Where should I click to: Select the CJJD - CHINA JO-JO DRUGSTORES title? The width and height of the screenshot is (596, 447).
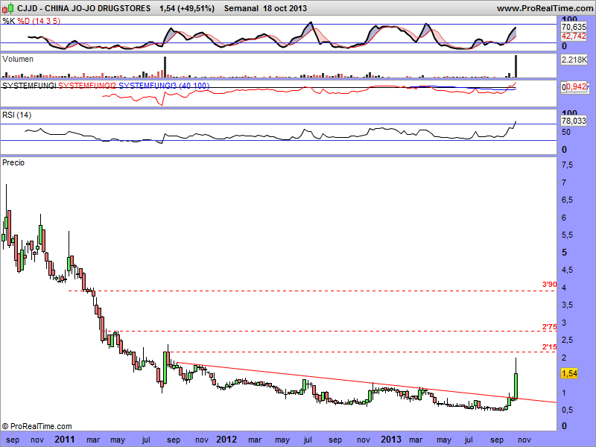(84, 8)
